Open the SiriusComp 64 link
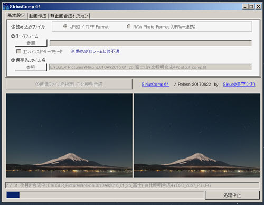Screen dimensions: 264x205 pos(155,85)
